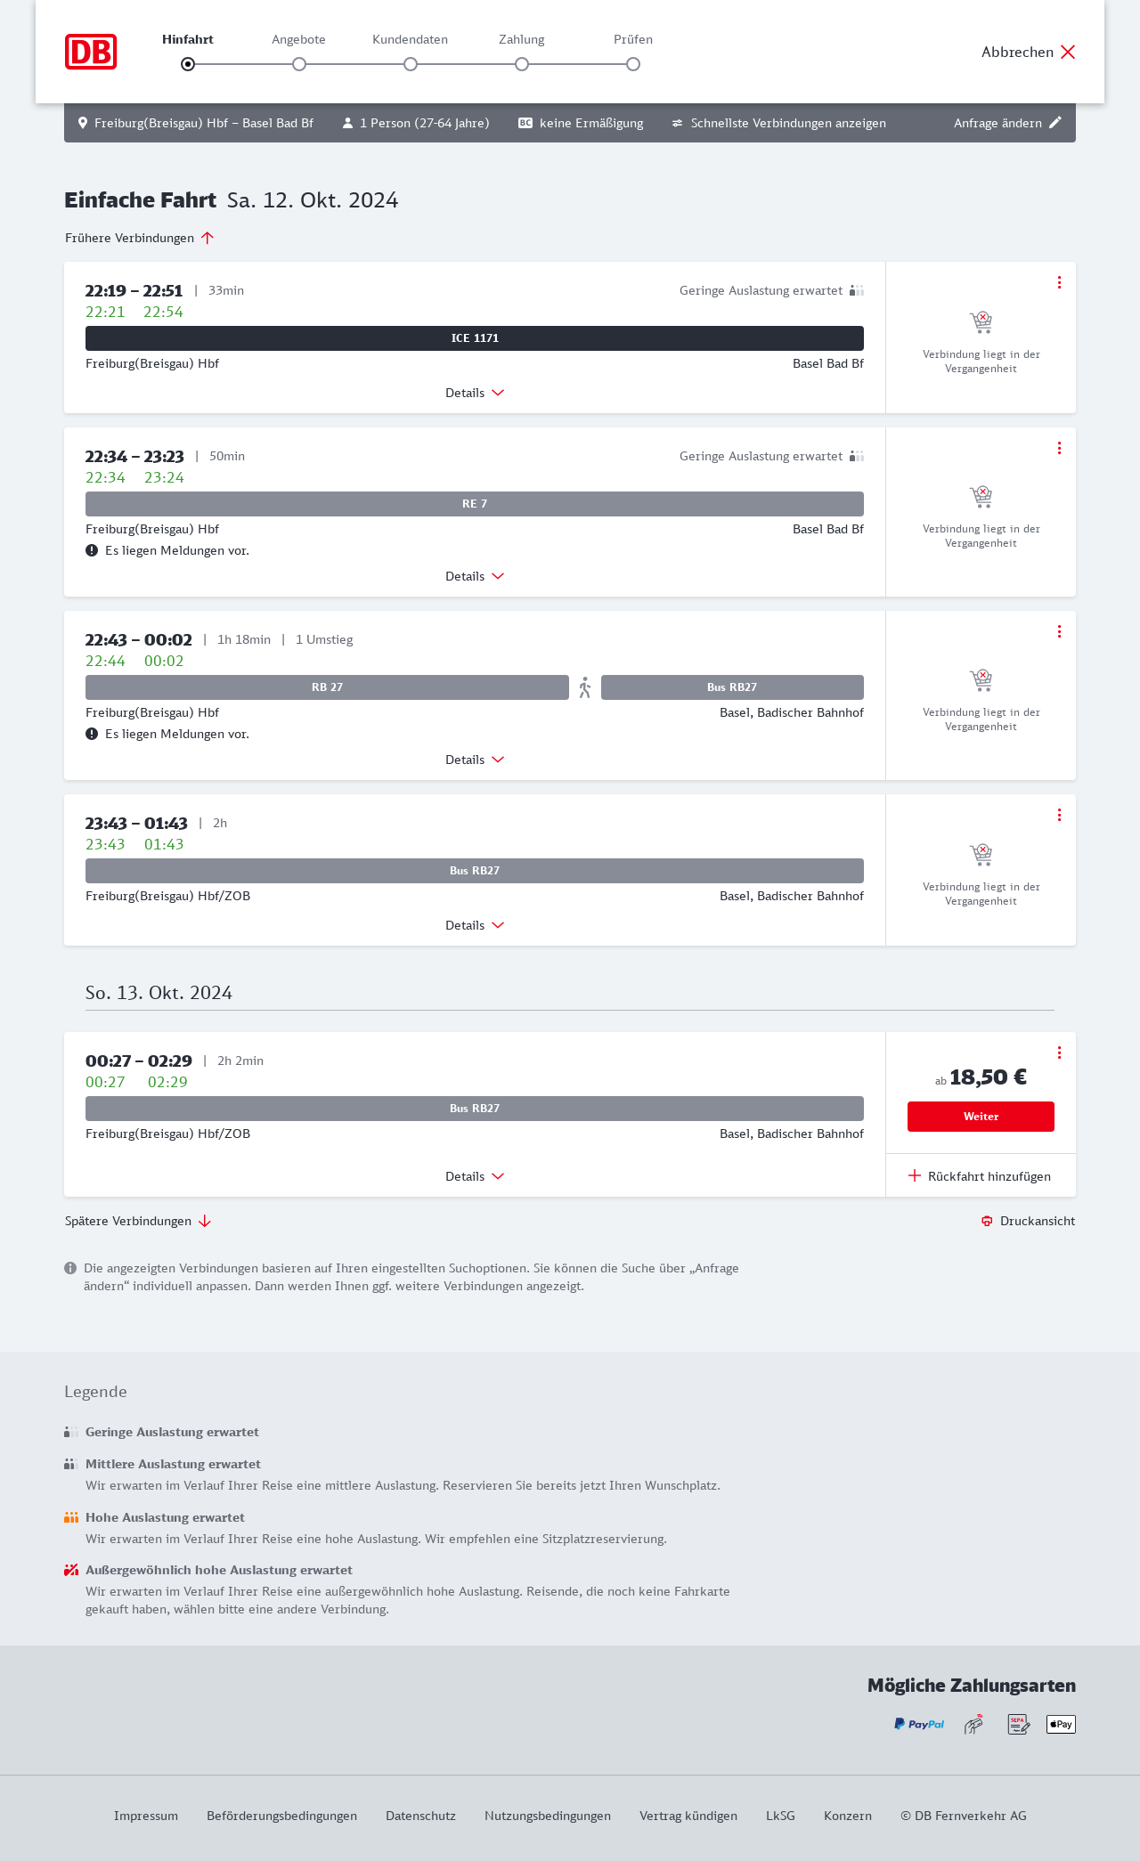Open three-dot menu for RE 7 connection

(1059, 448)
